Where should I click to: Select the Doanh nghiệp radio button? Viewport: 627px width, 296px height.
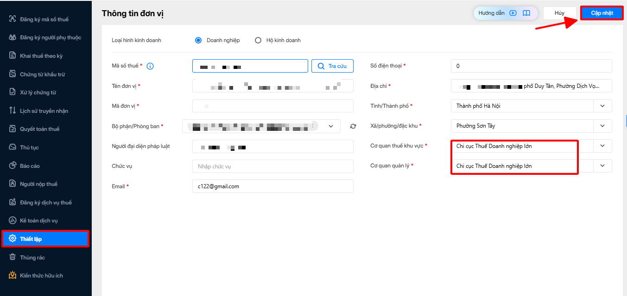click(x=198, y=40)
